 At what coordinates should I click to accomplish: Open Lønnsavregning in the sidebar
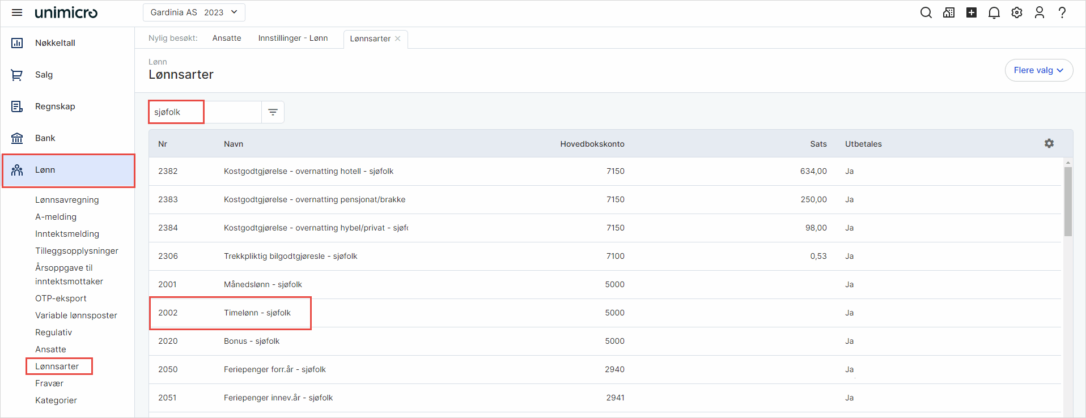[67, 200]
